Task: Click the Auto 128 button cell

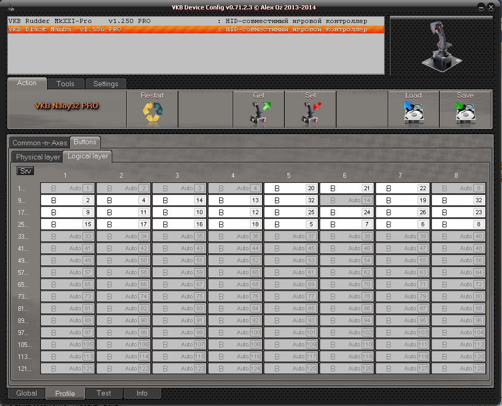Action: point(459,369)
